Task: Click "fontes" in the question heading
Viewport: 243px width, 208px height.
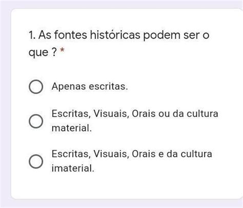Action: click(71, 35)
